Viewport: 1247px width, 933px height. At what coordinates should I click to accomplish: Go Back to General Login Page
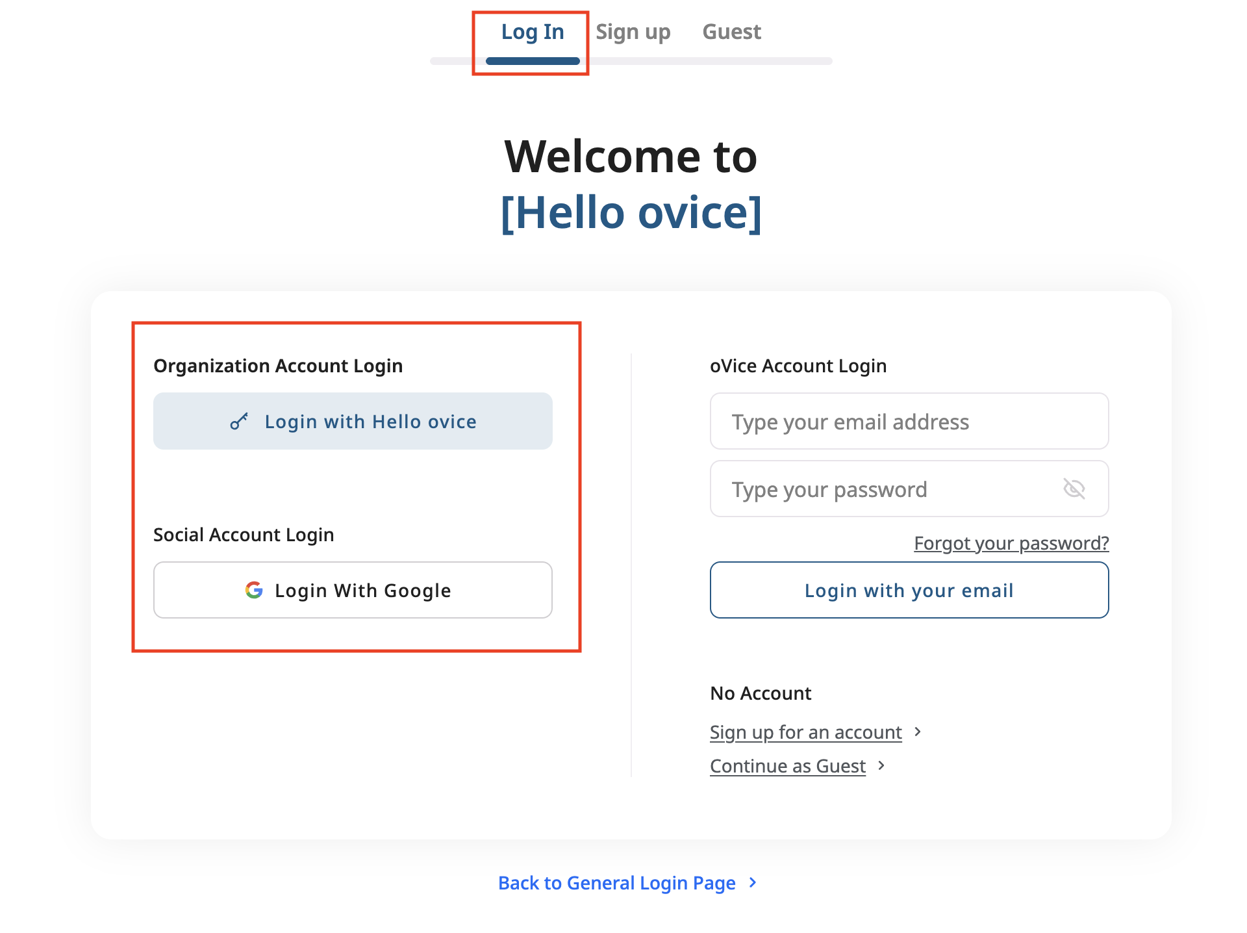(x=617, y=883)
